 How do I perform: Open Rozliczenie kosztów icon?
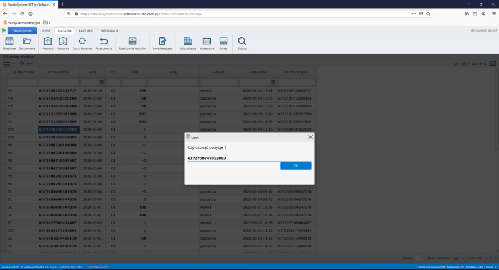click(x=133, y=44)
